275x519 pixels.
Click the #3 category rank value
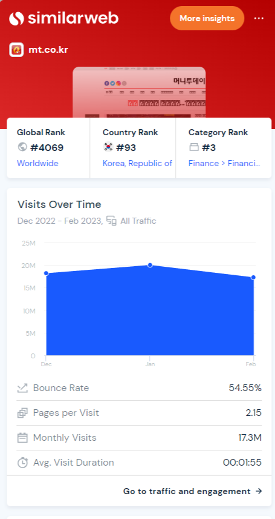[x=209, y=147]
